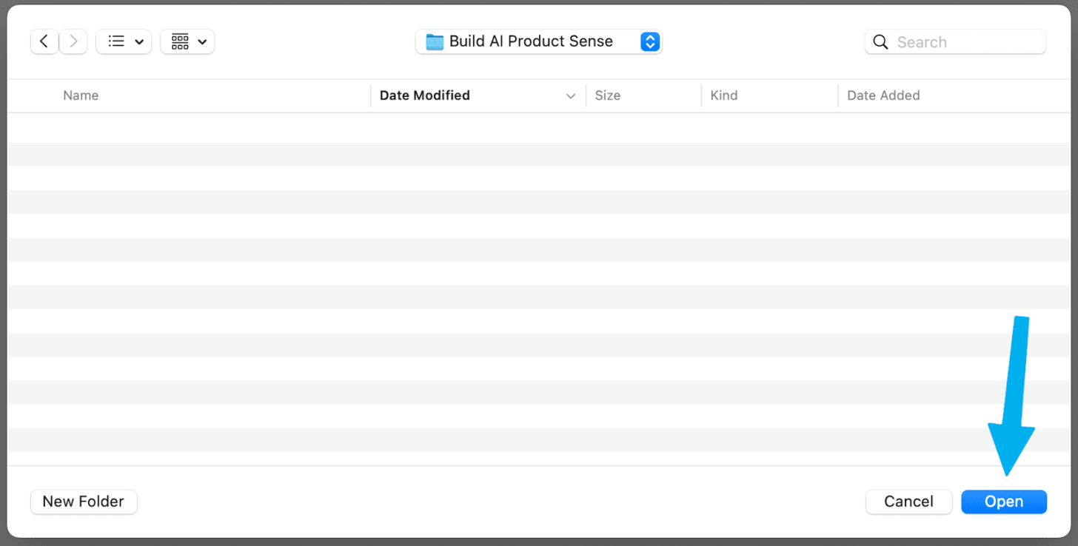Click the blue folder icon in path popup
Screen dimensions: 1078x546
(x=435, y=41)
